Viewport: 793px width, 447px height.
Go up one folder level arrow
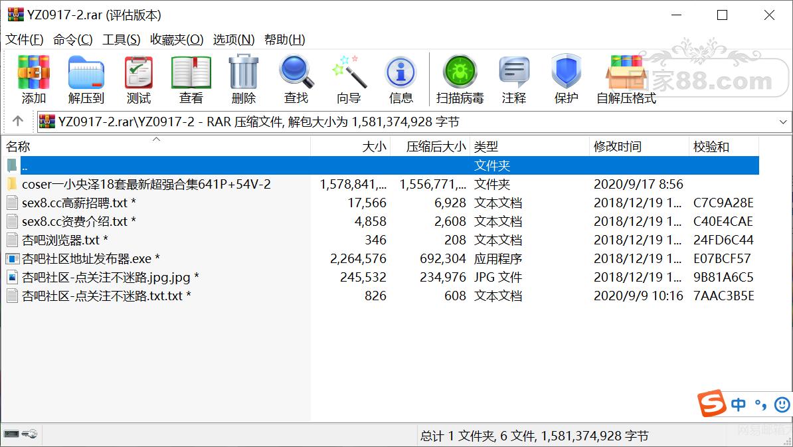click(x=18, y=121)
